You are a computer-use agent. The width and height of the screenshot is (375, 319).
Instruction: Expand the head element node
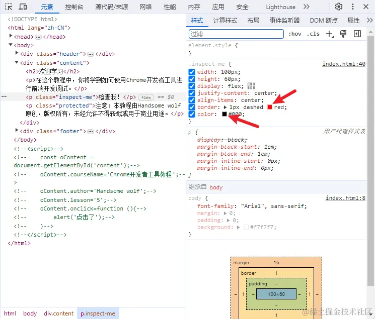[x=11, y=36]
